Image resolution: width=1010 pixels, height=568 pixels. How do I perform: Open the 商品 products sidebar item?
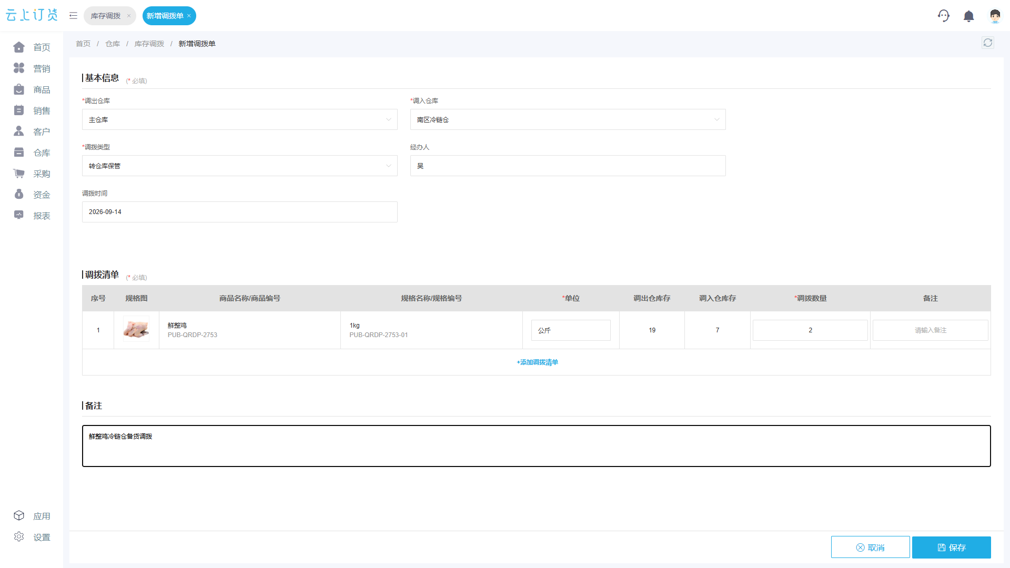click(x=32, y=89)
